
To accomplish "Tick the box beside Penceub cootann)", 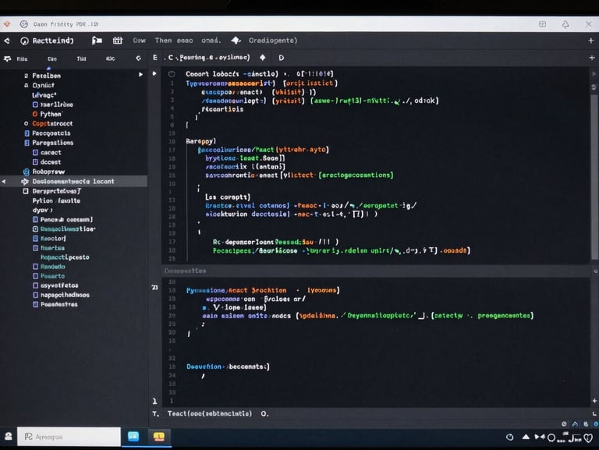I will coord(35,219).
